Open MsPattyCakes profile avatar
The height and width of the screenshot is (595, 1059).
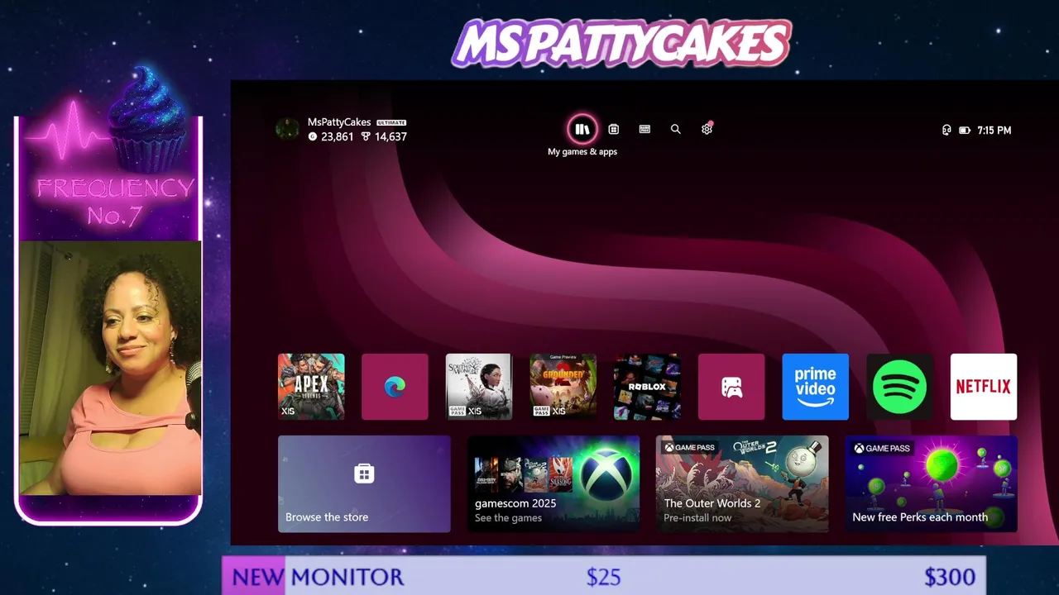287,129
